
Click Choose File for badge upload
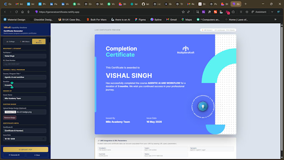click(x=10, y=112)
